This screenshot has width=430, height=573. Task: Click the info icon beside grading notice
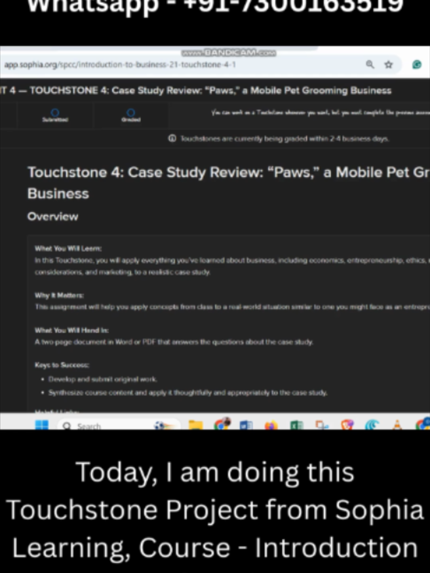pyautogui.click(x=172, y=138)
